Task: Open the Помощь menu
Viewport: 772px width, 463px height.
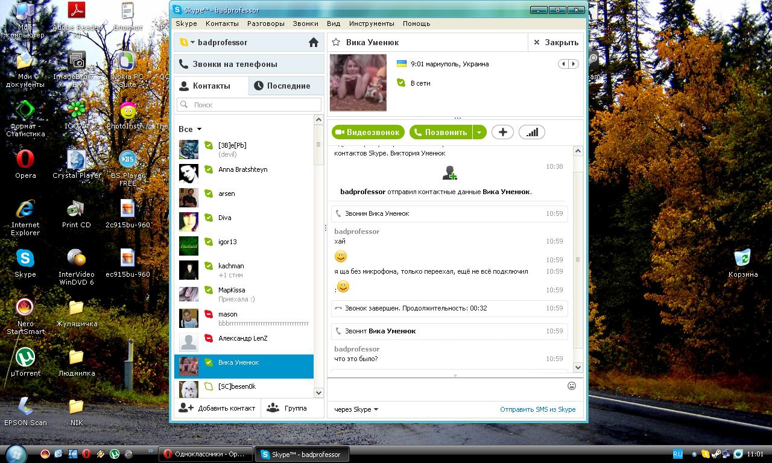Action: click(x=416, y=24)
